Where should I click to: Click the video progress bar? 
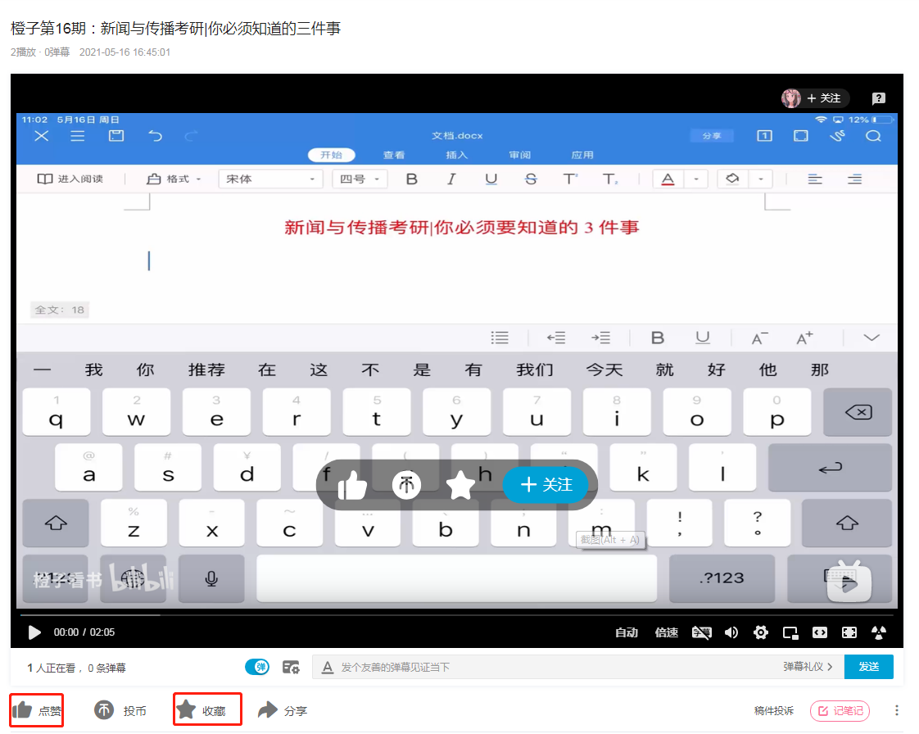coord(456,615)
